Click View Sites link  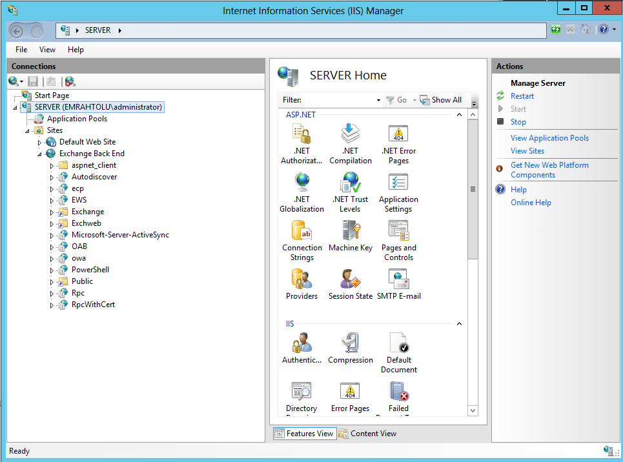tap(527, 151)
